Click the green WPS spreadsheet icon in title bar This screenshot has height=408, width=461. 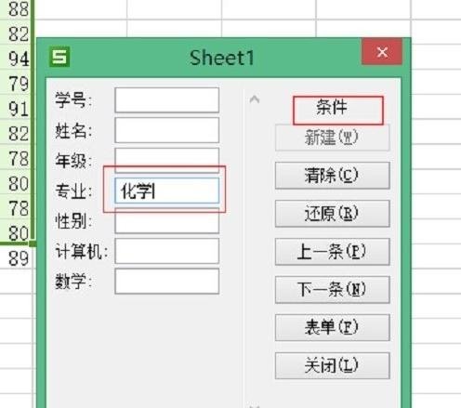click(59, 57)
